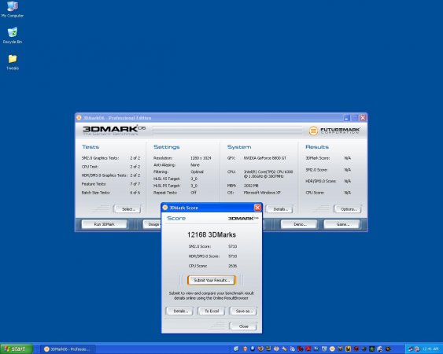This screenshot has width=443, height=354.
Task: Select the 3DMark06 taskbar button
Action: [x=67, y=349]
